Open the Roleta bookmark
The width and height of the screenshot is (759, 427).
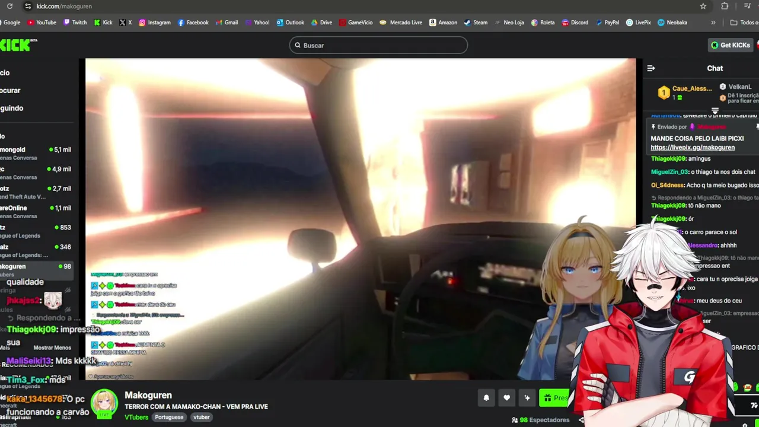[x=543, y=23]
